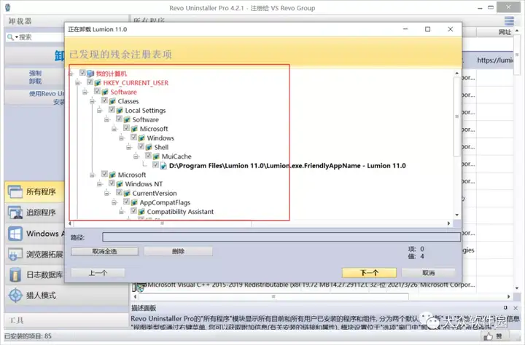The height and width of the screenshot is (345, 525).
Task: Click the Windows NT registry key icon
Action: click(x=120, y=184)
